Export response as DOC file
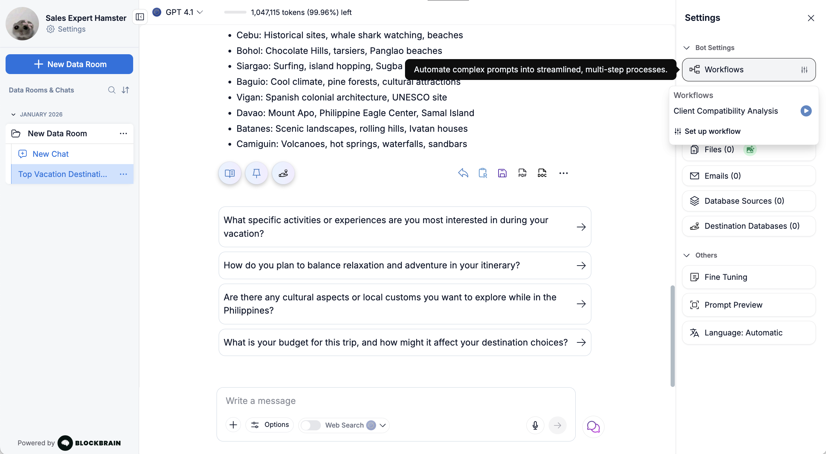 pyautogui.click(x=542, y=173)
